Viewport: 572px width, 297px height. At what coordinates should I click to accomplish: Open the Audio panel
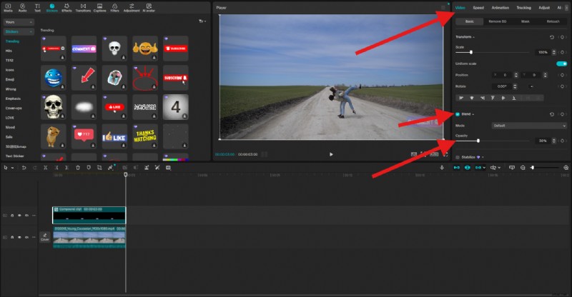[x=23, y=8]
